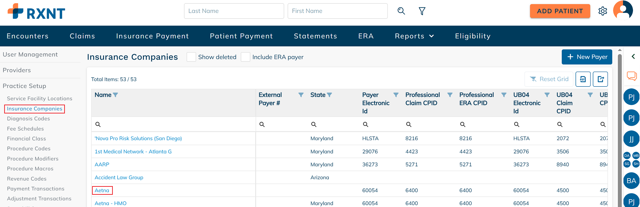Filter the Name column with funnel icon
Image resolution: width=640 pixels, height=207 pixels.
(115, 95)
